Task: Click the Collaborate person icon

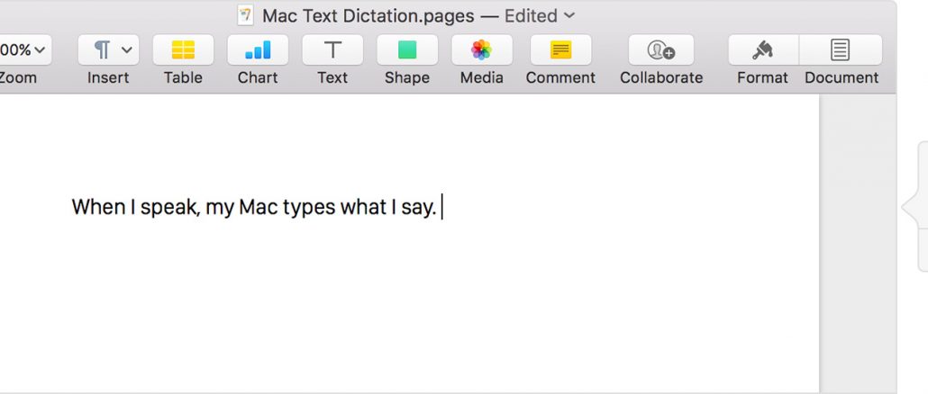Action: click(x=661, y=50)
